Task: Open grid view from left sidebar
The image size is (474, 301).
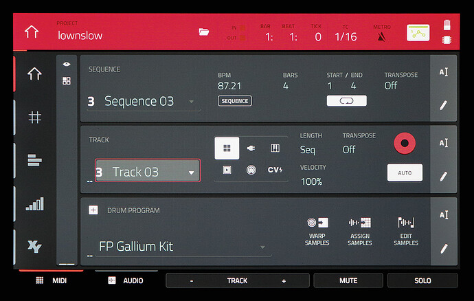Action: click(34, 118)
